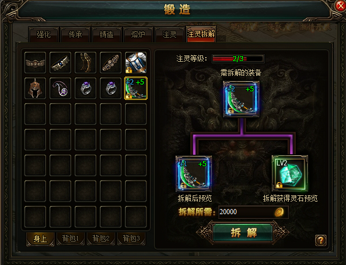Click the equipment to dismantle slot

(241, 99)
